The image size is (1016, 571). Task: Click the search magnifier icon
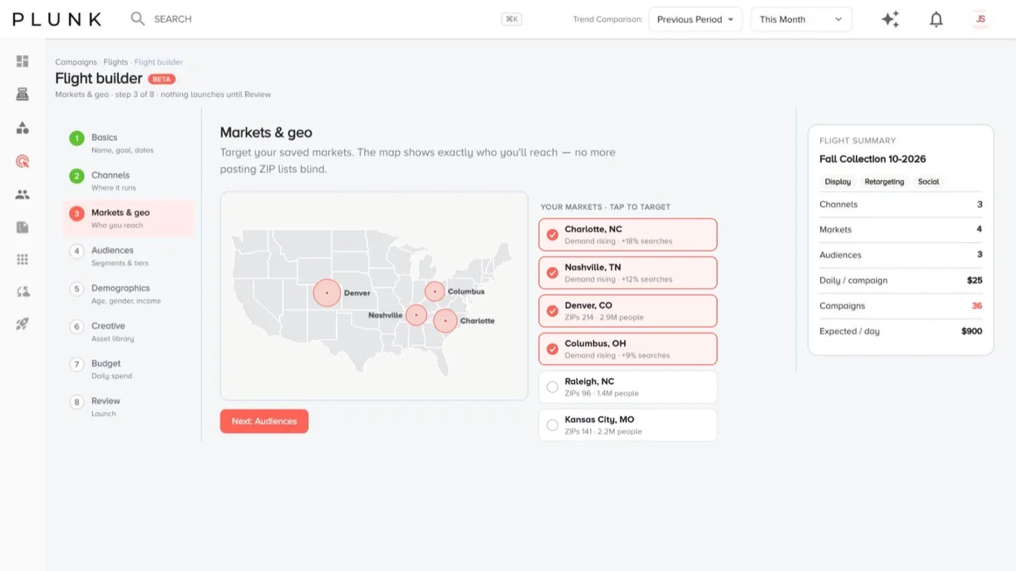pyautogui.click(x=137, y=19)
